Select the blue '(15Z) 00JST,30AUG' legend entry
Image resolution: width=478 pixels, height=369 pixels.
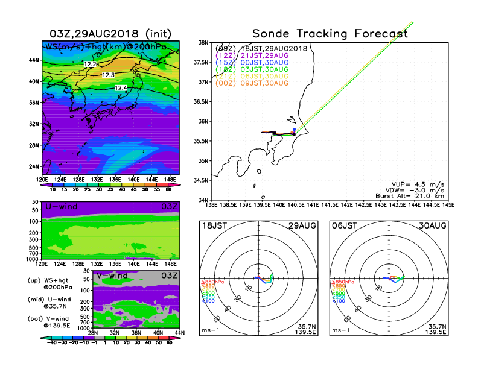[x=252, y=63]
